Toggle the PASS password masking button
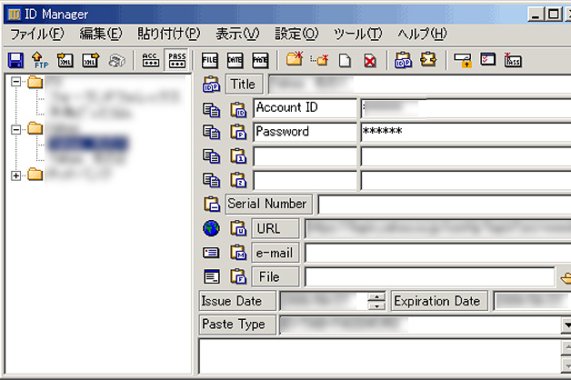 (176, 60)
